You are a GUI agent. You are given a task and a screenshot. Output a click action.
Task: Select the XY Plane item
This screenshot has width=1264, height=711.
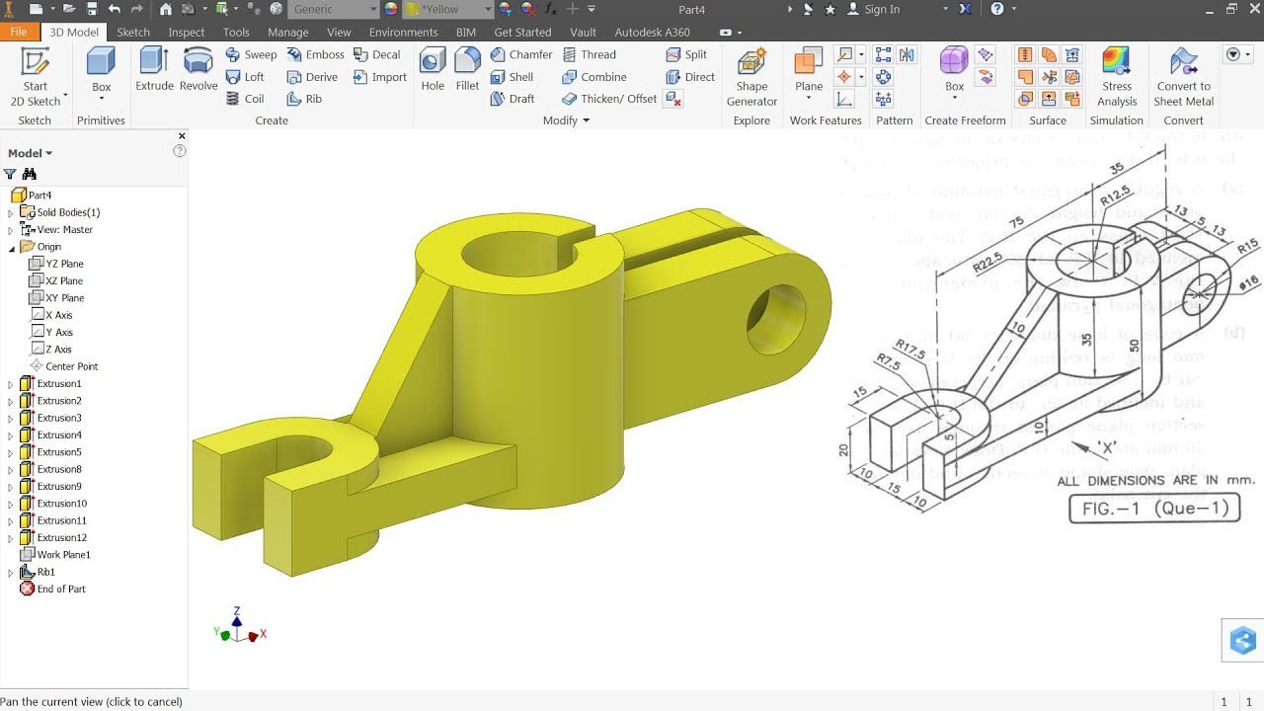[x=64, y=298]
